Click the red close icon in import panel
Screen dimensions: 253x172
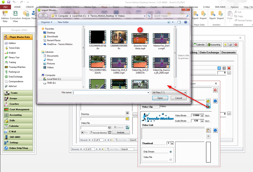coord(215,90)
